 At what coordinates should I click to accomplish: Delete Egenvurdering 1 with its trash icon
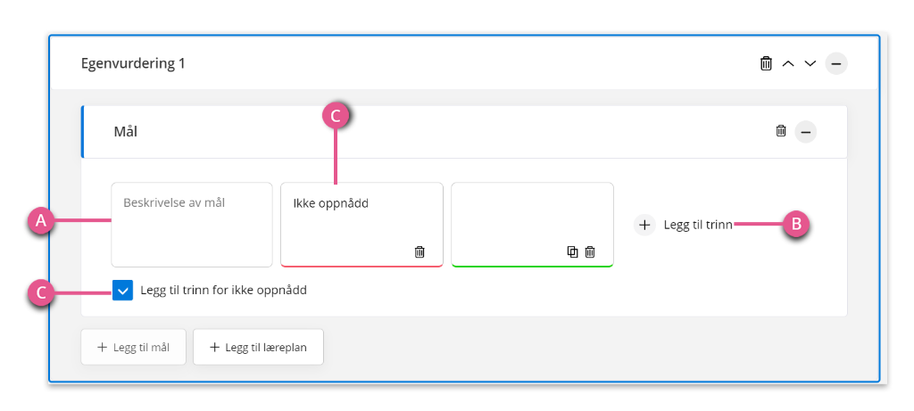766,63
